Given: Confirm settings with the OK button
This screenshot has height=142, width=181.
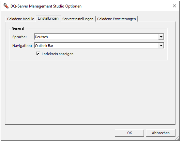Looking at the screenshot, I should [129, 133].
